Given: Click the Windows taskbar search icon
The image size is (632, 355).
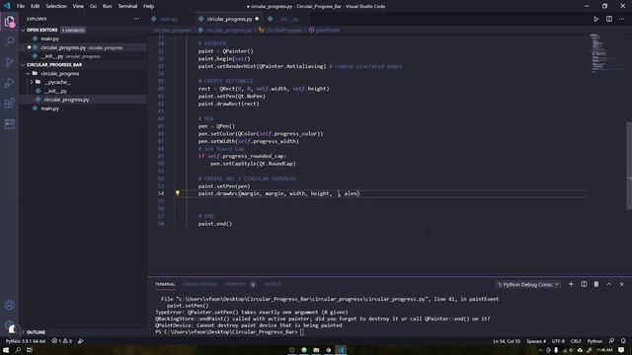Looking at the screenshot, I should tap(18, 350).
